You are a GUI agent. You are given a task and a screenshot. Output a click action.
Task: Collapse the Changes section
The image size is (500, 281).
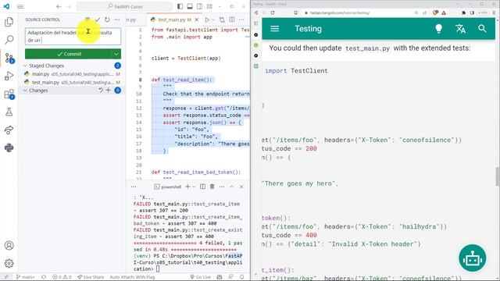(x=38, y=91)
